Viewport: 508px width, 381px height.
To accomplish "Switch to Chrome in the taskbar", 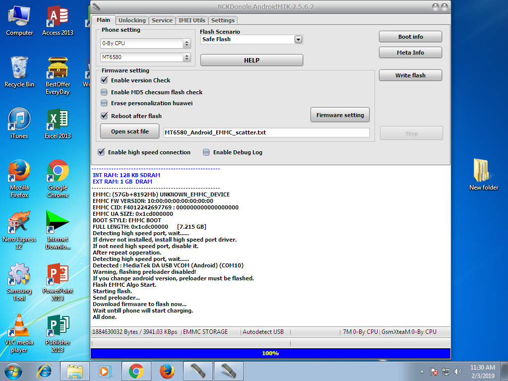I will click(136, 371).
